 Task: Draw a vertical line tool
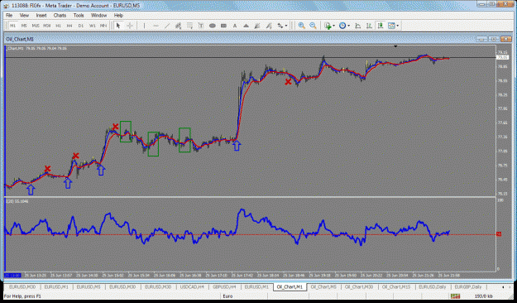click(x=145, y=26)
